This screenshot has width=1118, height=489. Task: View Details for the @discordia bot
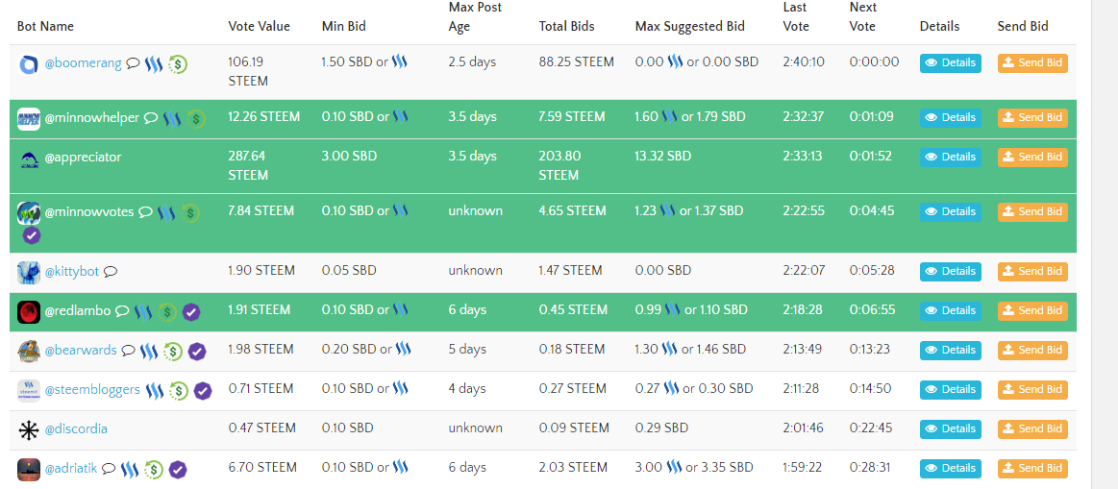coord(950,429)
